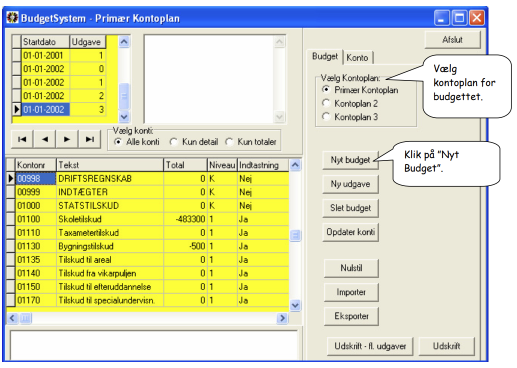Viewport: 517px width, 368px height.
Task: Go to first record navigation arrow
Action: [22, 139]
